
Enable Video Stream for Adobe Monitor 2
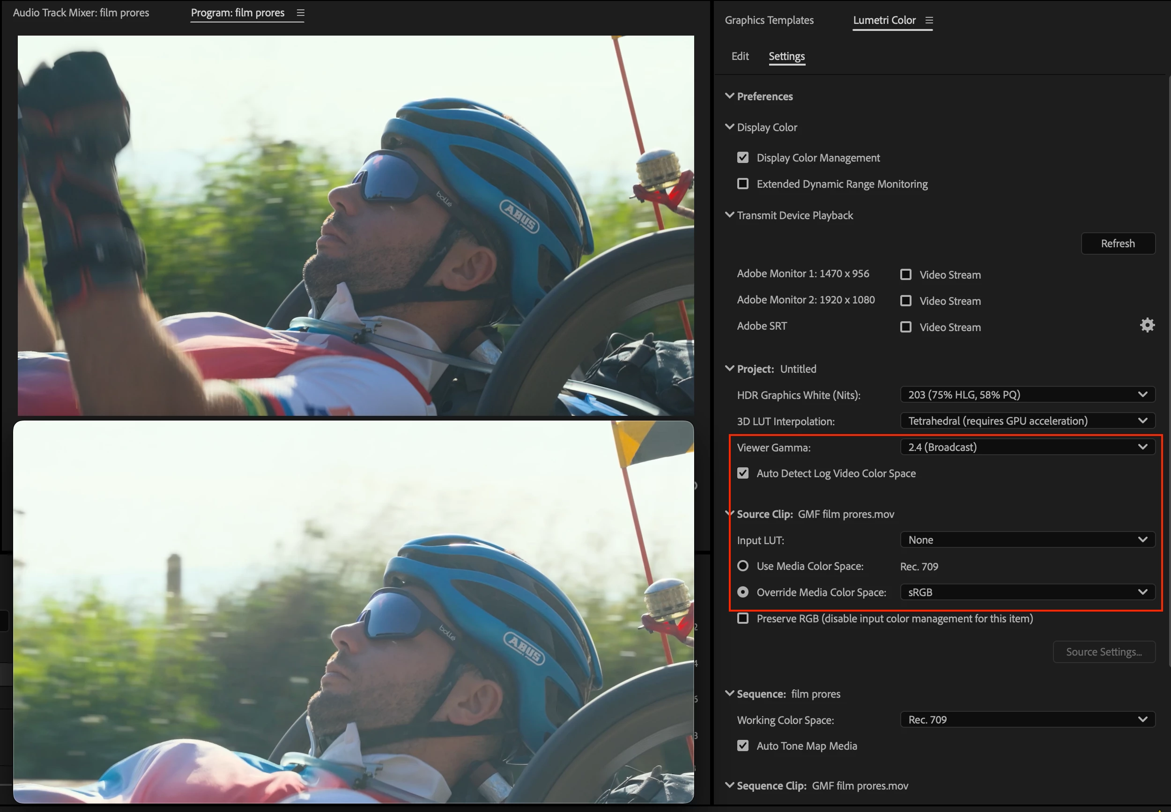point(906,301)
